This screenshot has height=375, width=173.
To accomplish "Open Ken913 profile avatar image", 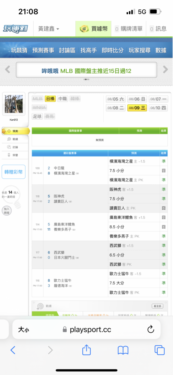I will pos(14,104).
